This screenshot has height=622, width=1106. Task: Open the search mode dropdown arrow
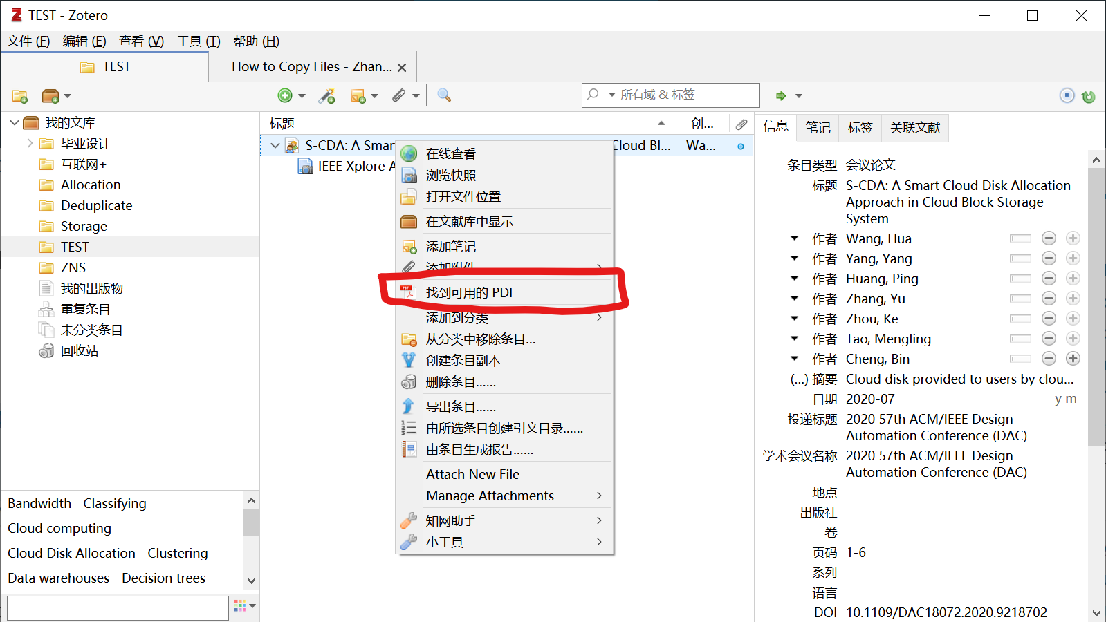611,95
